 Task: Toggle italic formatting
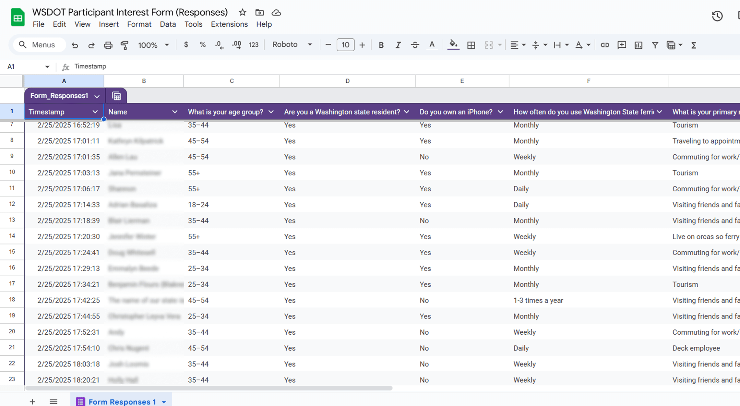click(x=398, y=45)
